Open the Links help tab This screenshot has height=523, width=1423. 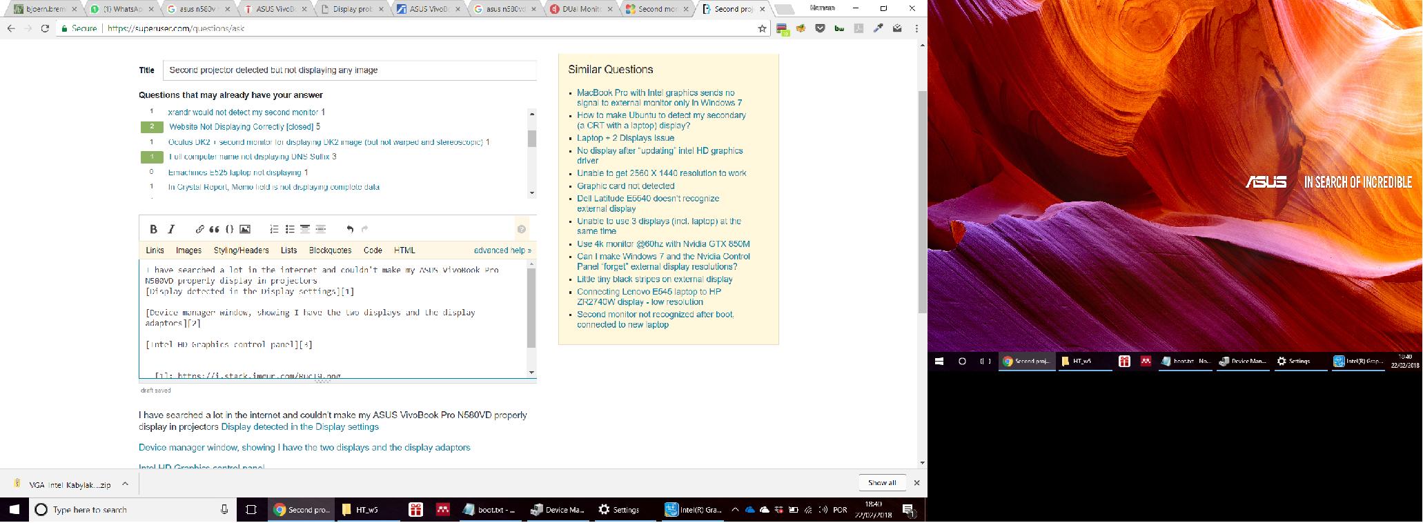(x=155, y=250)
